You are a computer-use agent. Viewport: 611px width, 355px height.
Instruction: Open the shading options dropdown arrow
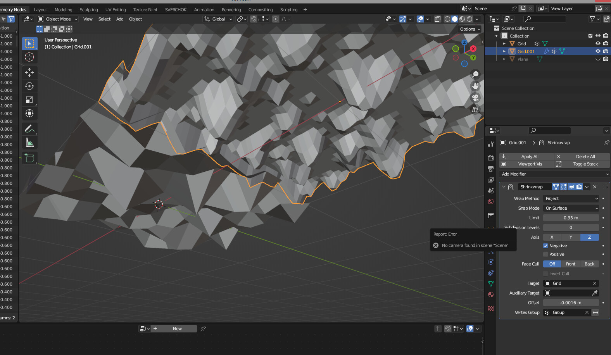tap(477, 19)
